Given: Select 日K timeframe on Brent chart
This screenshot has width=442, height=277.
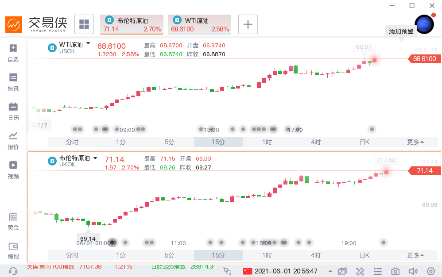Looking at the screenshot, I should (364, 255).
